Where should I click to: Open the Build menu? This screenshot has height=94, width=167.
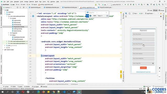click(37, 2)
